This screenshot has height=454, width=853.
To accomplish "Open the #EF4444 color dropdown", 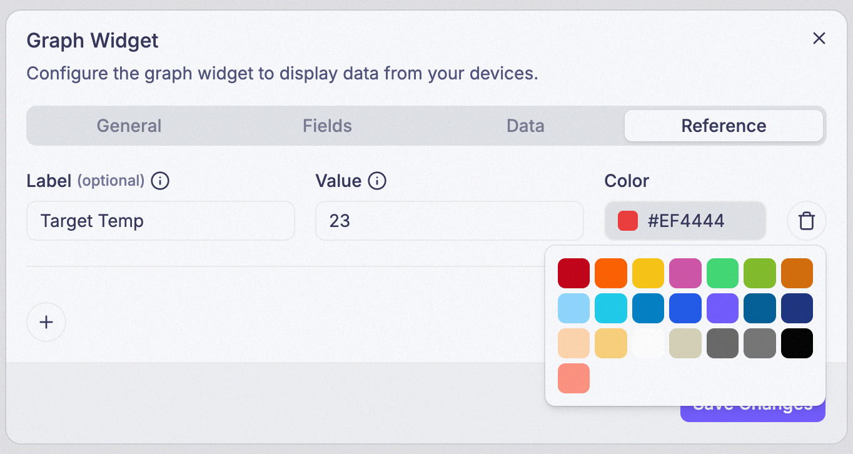I will pyautogui.click(x=685, y=221).
